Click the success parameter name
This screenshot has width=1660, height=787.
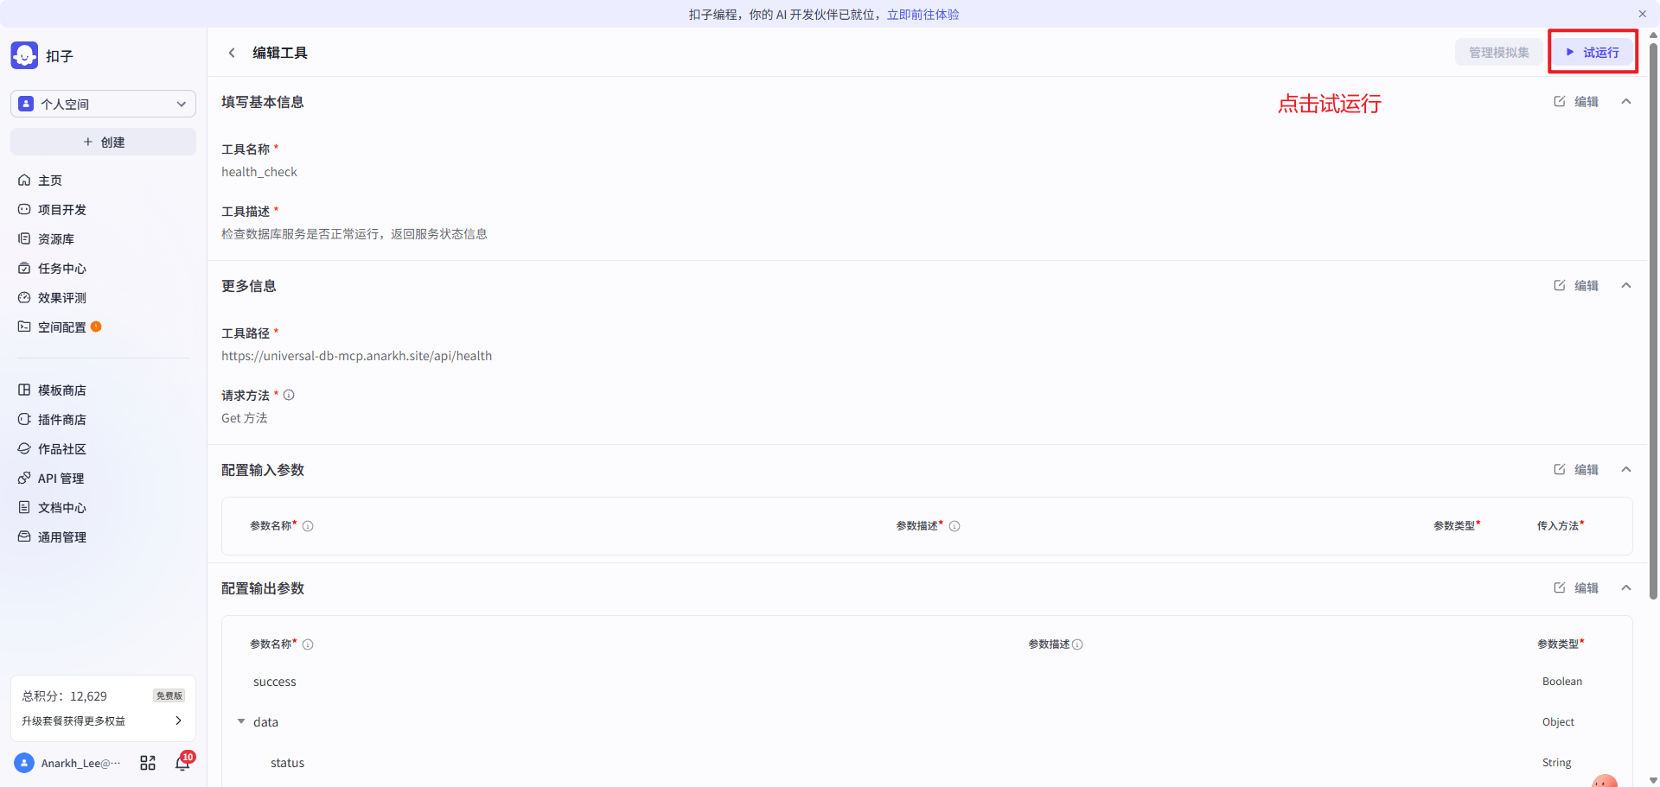(275, 682)
